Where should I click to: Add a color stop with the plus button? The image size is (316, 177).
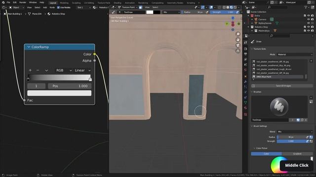[x=30, y=70]
